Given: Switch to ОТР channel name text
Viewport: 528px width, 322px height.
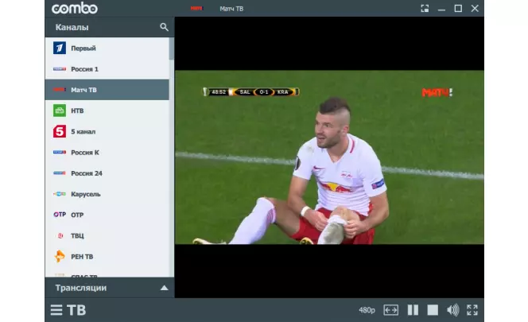Looking at the screenshot, I should [x=77, y=215].
